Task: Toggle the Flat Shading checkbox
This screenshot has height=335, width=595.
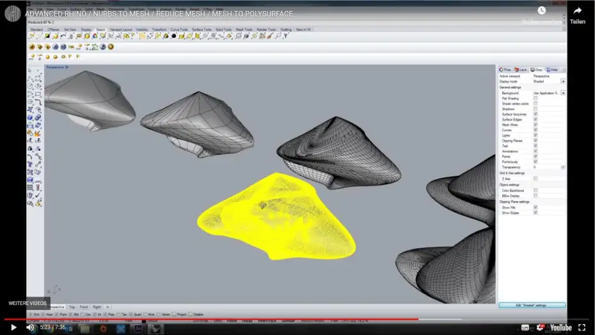Action: click(x=535, y=98)
